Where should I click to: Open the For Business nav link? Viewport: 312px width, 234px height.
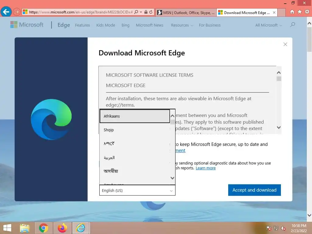coord(210,25)
